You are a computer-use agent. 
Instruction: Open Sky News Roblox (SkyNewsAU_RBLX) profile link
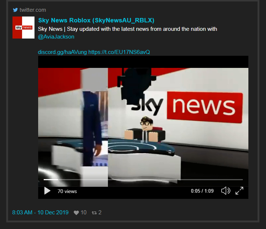pos(96,20)
